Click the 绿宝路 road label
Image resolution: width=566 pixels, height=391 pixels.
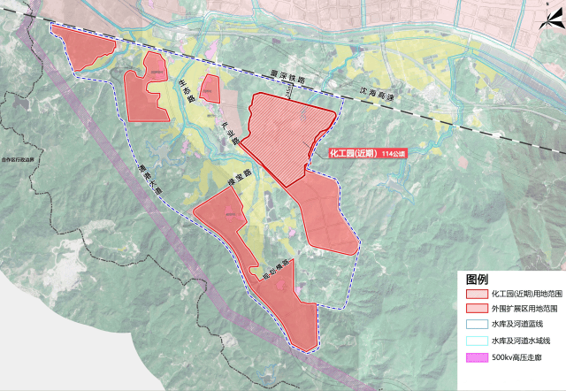pos(240,177)
